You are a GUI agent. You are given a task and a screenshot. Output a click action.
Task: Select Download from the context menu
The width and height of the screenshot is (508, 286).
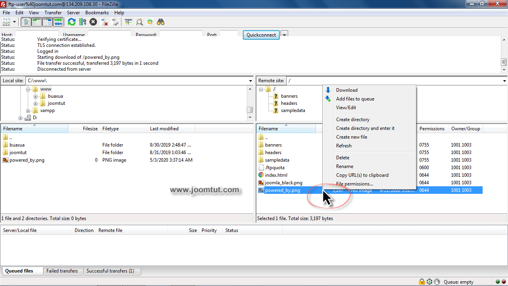pyautogui.click(x=347, y=90)
